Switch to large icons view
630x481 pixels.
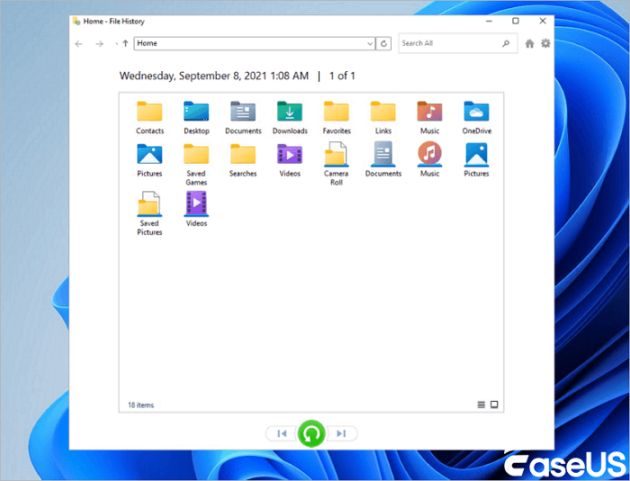coord(494,404)
